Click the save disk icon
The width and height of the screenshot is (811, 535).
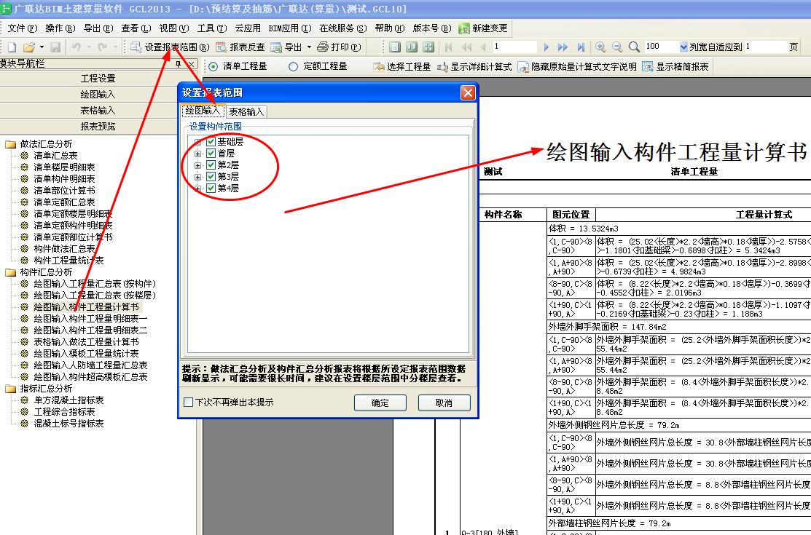[55, 47]
